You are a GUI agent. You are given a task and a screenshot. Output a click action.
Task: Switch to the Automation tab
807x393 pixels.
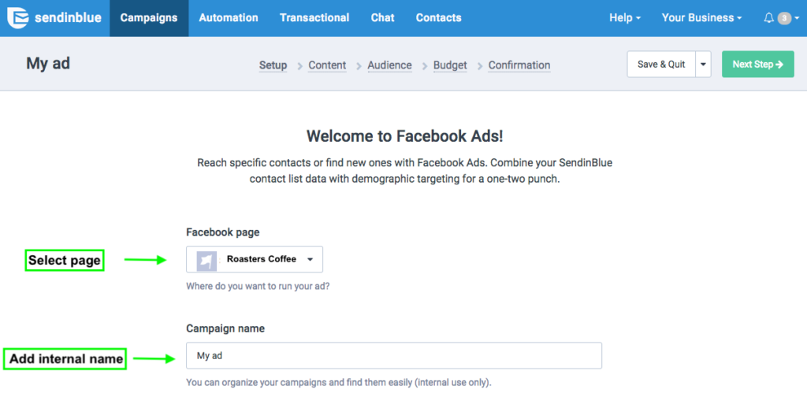tap(229, 18)
